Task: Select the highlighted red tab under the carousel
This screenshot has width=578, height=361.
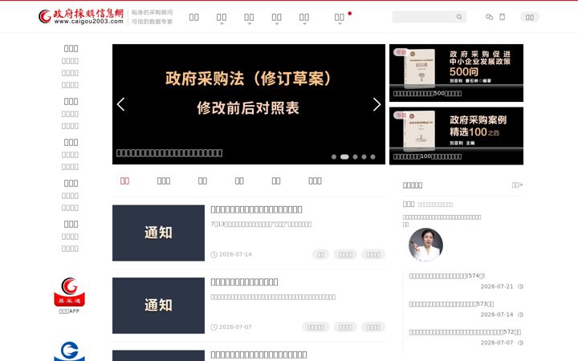Action: [x=124, y=180]
